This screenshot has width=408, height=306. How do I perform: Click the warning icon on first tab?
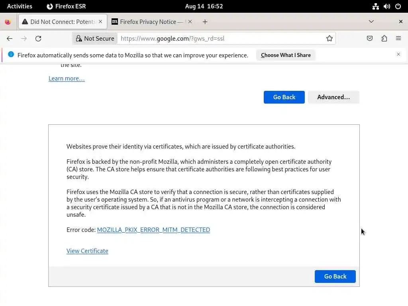(25, 22)
